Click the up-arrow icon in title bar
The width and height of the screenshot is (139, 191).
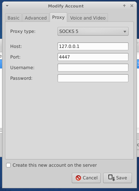click(x=124, y=6)
